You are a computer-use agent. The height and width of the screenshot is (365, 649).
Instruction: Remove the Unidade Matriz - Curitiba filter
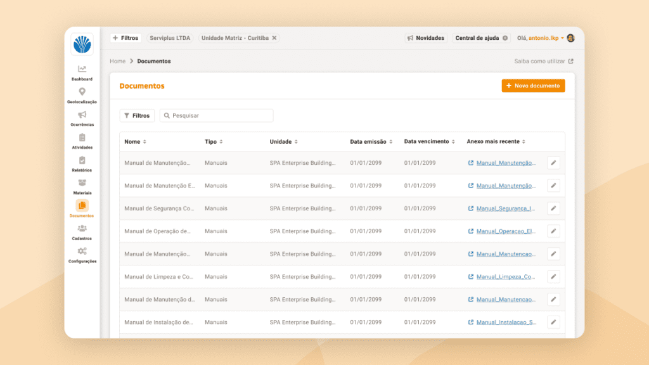pyautogui.click(x=274, y=38)
